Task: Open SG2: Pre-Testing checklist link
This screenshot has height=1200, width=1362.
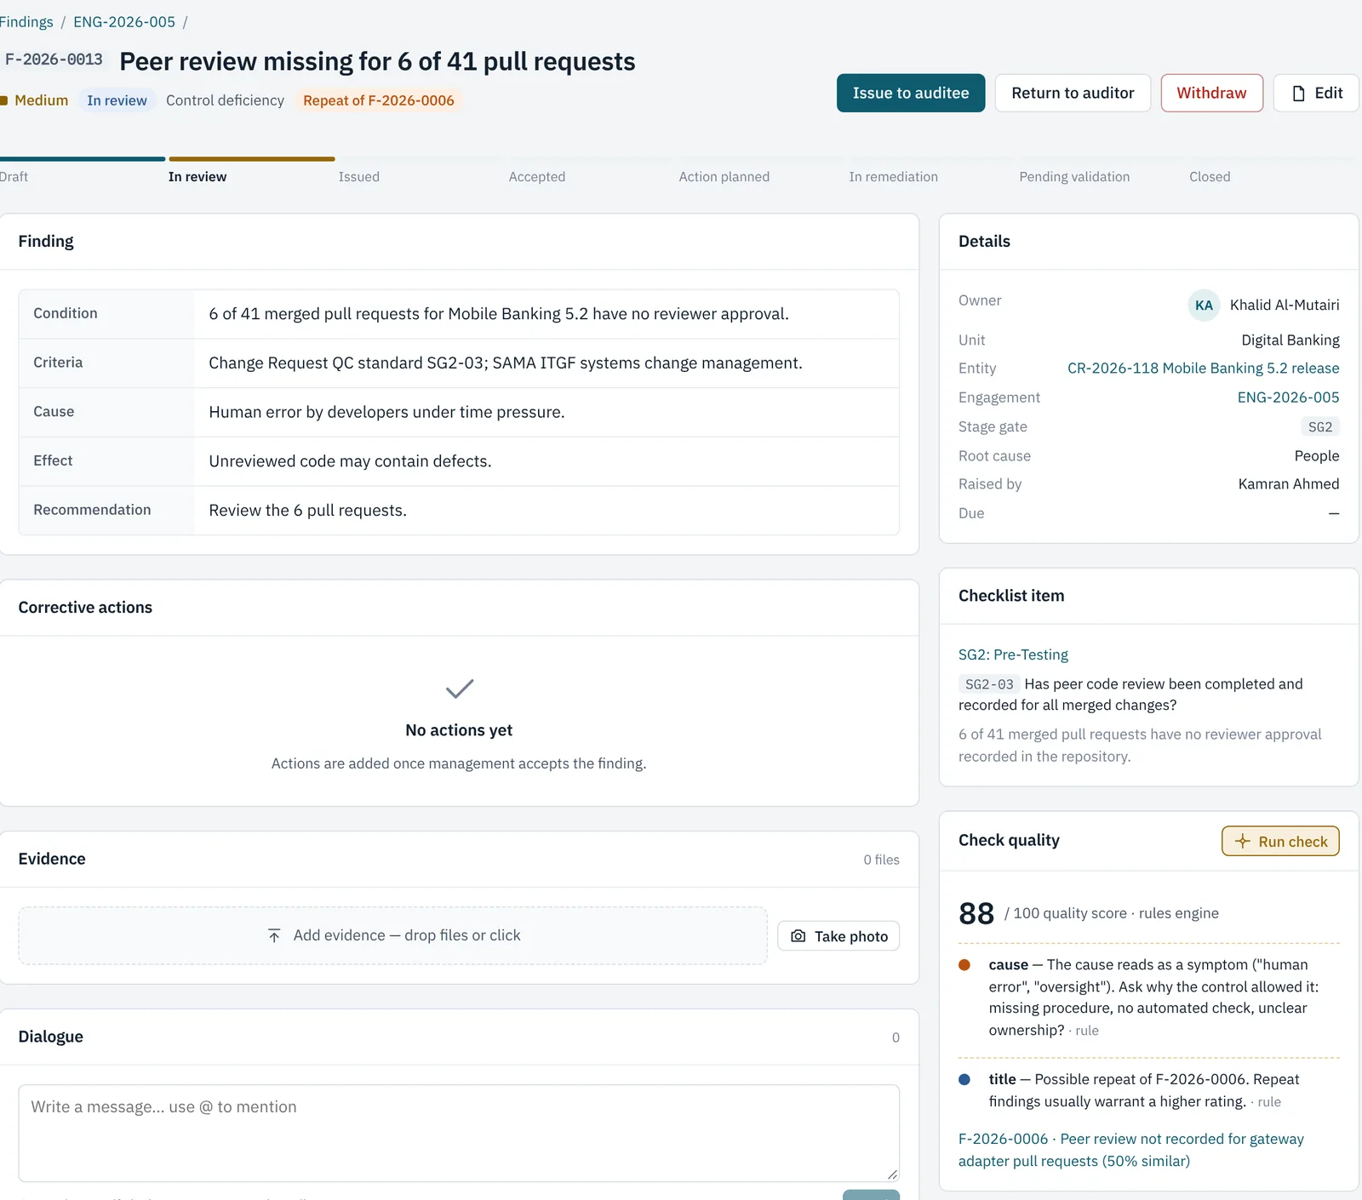Action: click(x=1013, y=654)
